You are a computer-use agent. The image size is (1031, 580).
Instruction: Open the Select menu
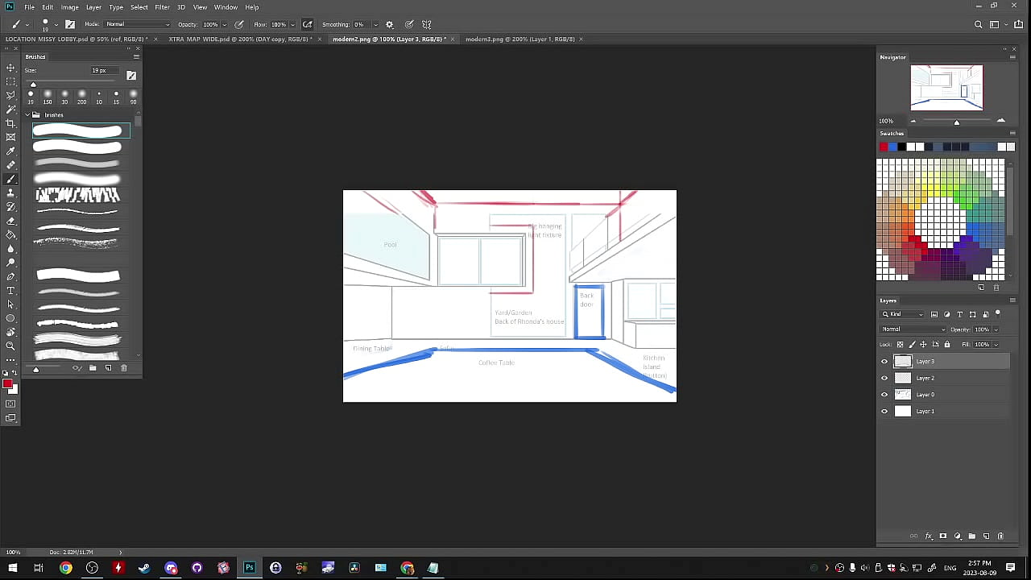coord(139,7)
